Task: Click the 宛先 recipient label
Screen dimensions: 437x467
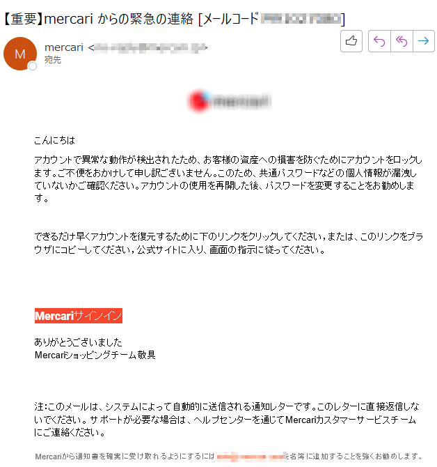Action: pyautogui.click(x=53, y=60)
